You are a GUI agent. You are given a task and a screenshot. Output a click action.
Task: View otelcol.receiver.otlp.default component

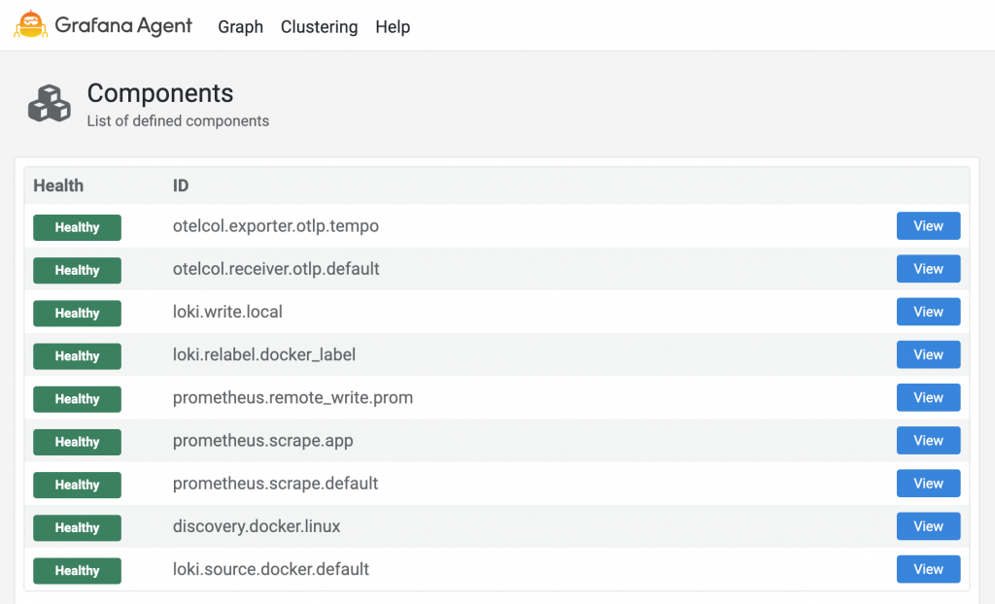click(x=928, y=269)
